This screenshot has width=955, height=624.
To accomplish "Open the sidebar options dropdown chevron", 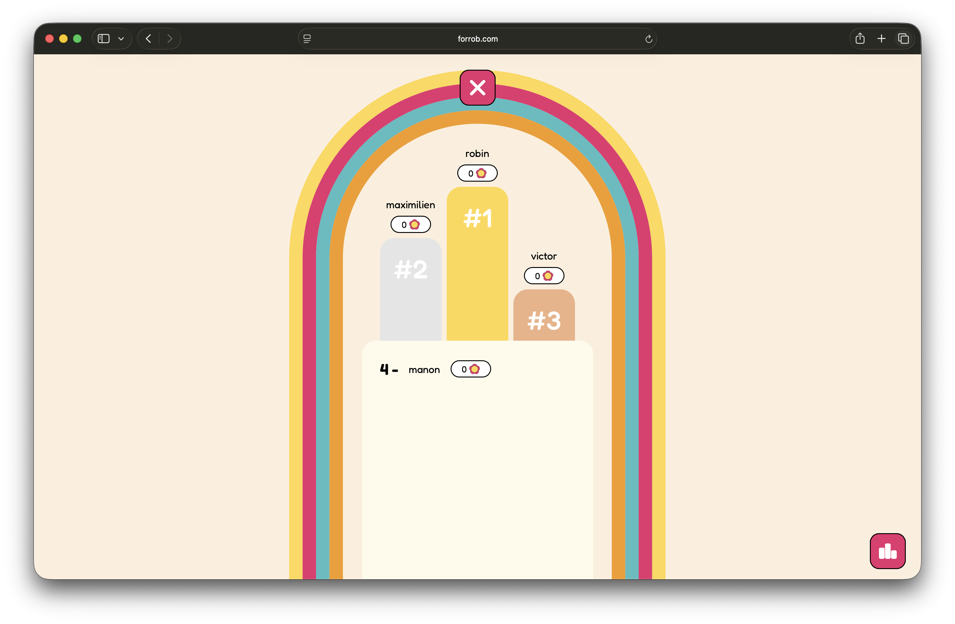I will [121, 39].
